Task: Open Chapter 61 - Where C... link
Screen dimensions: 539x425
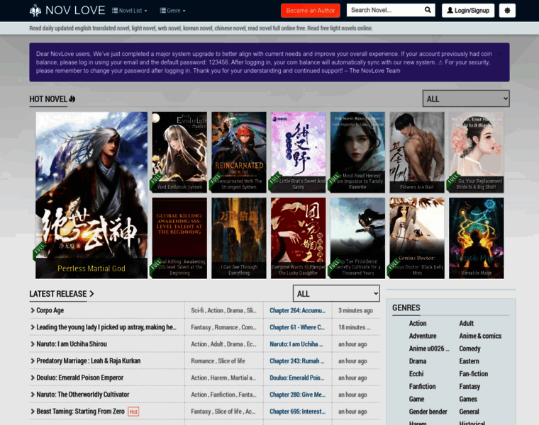Action: [297, 327]
